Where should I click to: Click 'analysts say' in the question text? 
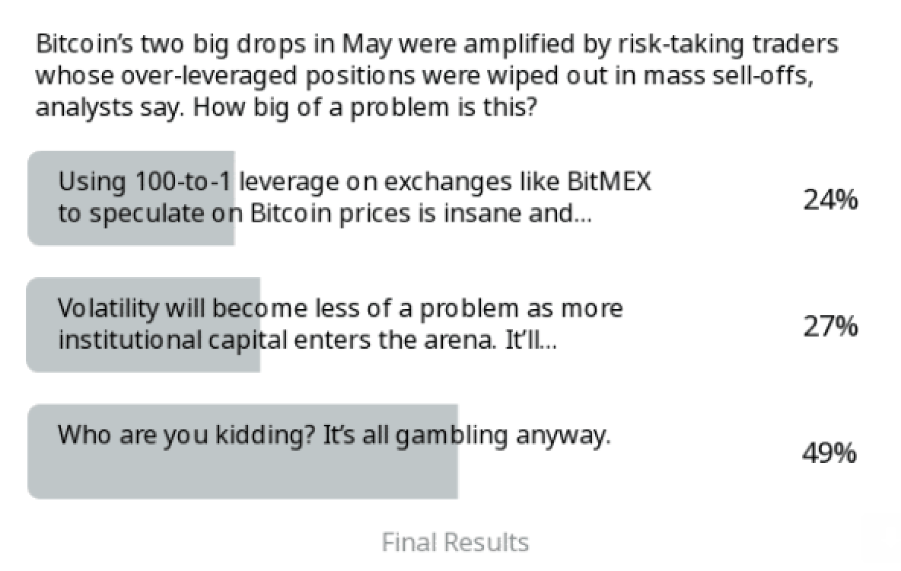[x=109, y=107]
